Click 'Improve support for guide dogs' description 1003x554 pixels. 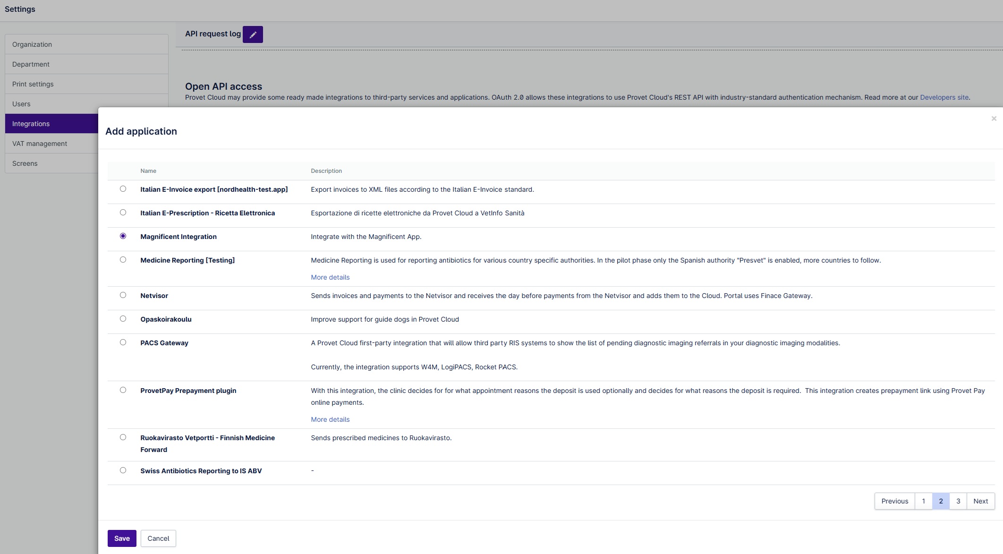point(385,319)
